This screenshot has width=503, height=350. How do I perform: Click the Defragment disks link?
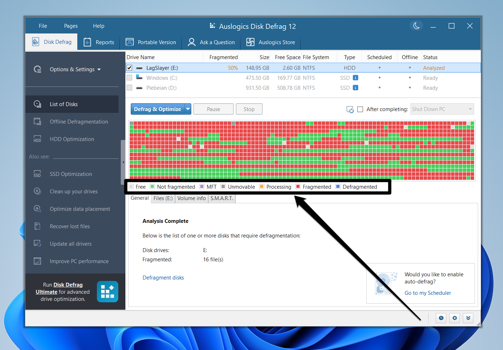pyautogui.click(x=163, y=278)
